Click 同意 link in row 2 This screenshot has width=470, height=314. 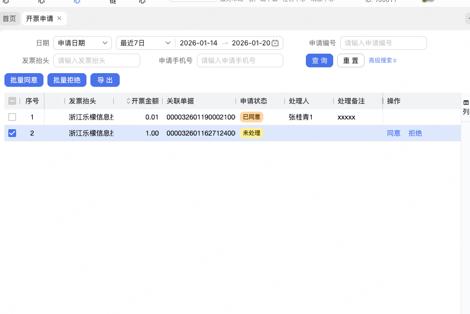coord(394,133)
